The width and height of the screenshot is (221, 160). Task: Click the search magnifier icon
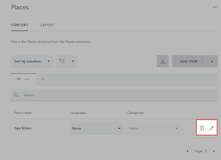click(x=17, y=95)
